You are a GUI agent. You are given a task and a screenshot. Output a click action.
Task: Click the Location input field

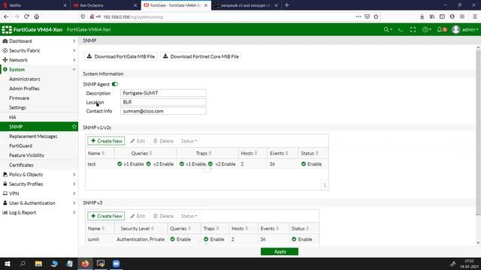(x=163, y=102)
